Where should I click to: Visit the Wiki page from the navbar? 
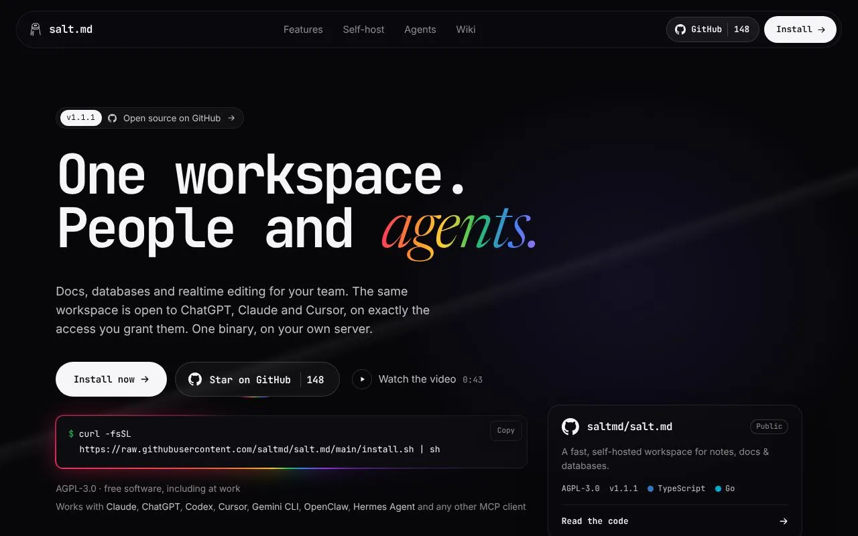pyautogui.click(x=466, y=29)
